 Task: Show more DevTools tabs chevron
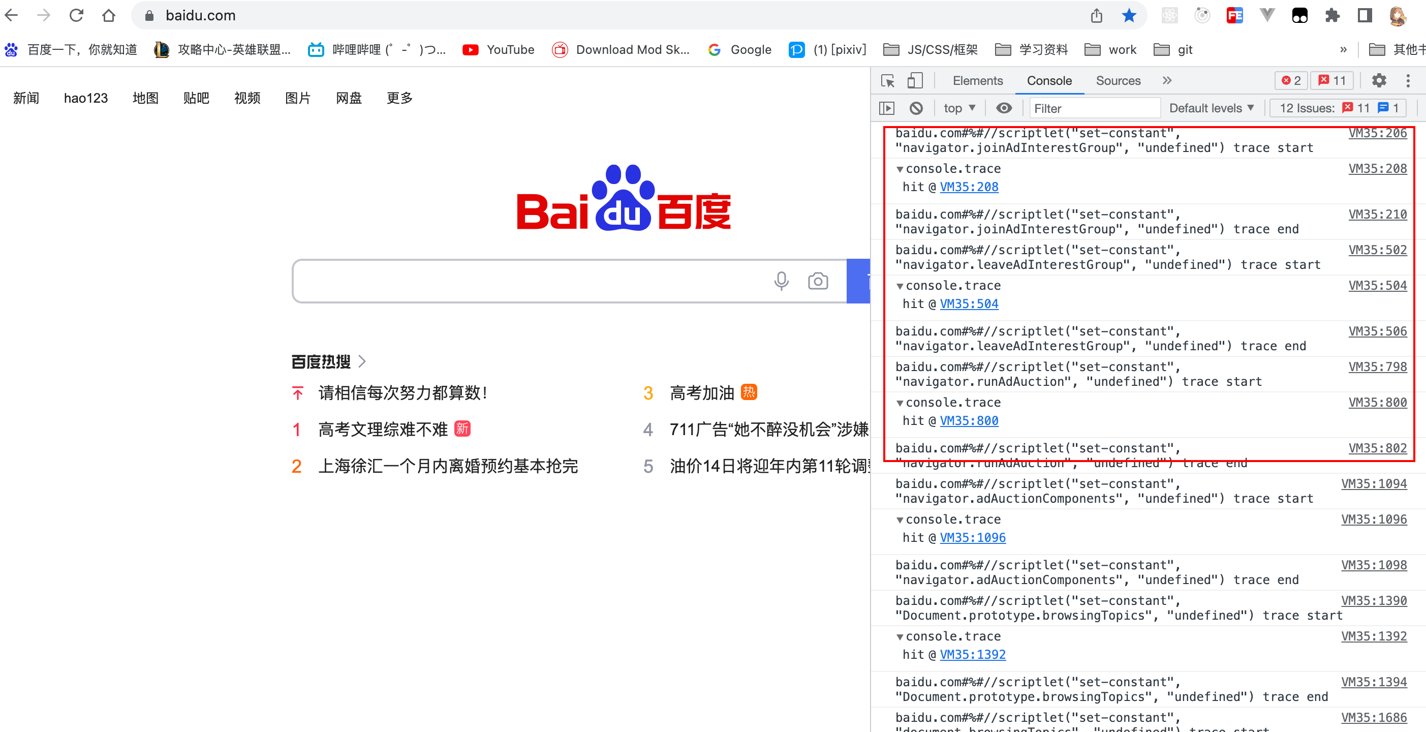click(x=1167, y=81)
